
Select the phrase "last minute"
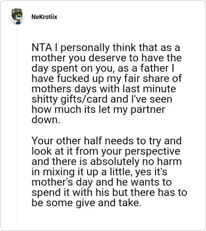[x=149, y=89]
